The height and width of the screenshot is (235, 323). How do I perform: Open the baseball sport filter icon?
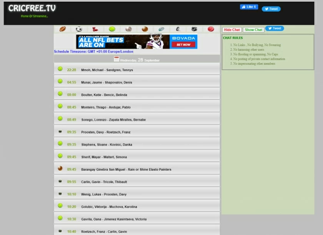(x=128, y=28)
